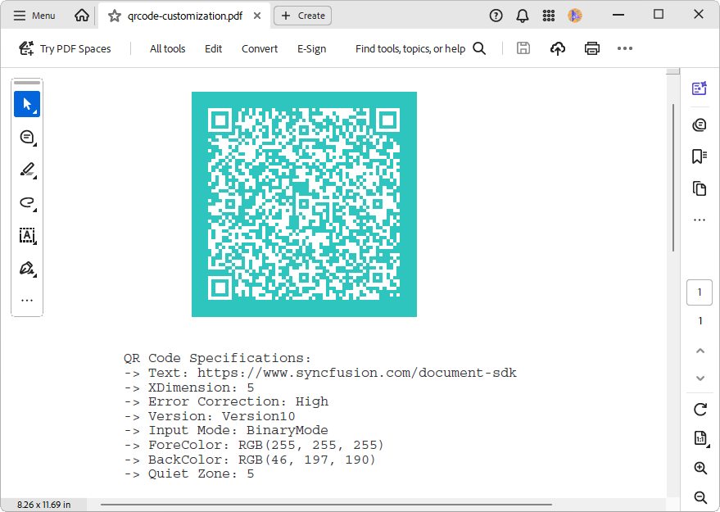Open the Fill & Sign pen tool

pyautogui.click(x=27, y=268)
